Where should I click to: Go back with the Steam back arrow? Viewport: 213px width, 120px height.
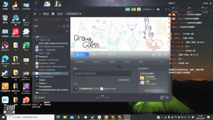point(35,14)
